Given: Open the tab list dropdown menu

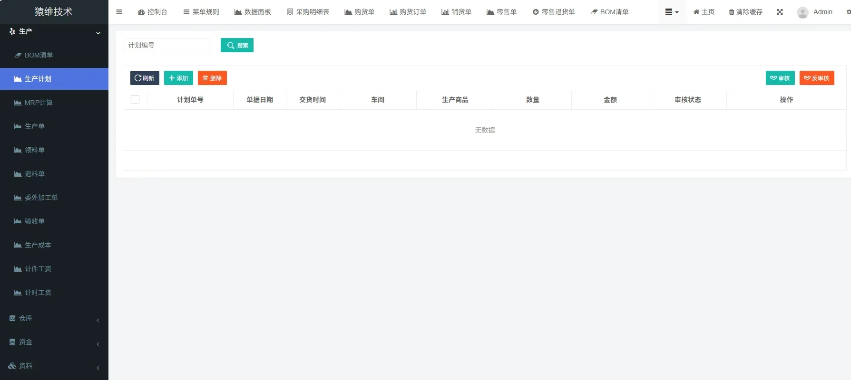Looking at the screenshot, I should (x=672, y=12).
